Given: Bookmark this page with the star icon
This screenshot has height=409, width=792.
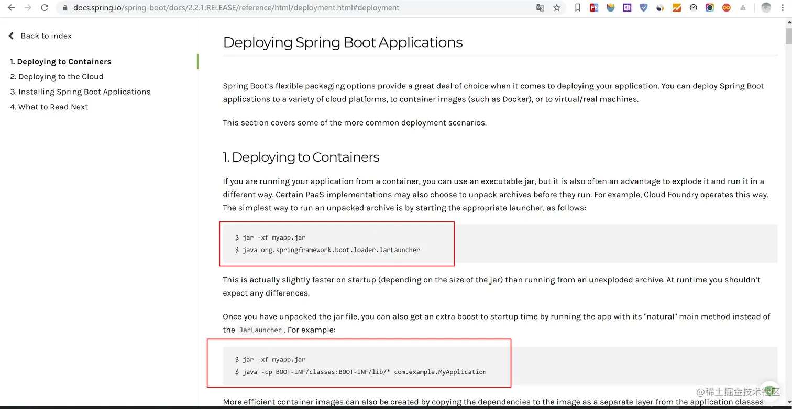Looking at the screenshot, I should coord(557,8).
